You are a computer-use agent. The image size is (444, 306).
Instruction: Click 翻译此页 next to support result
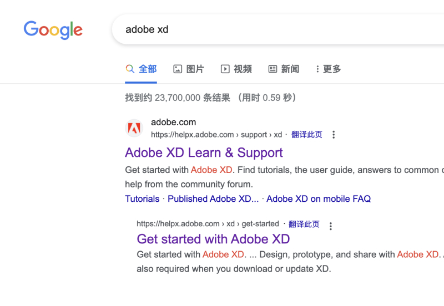pos(306,135)
